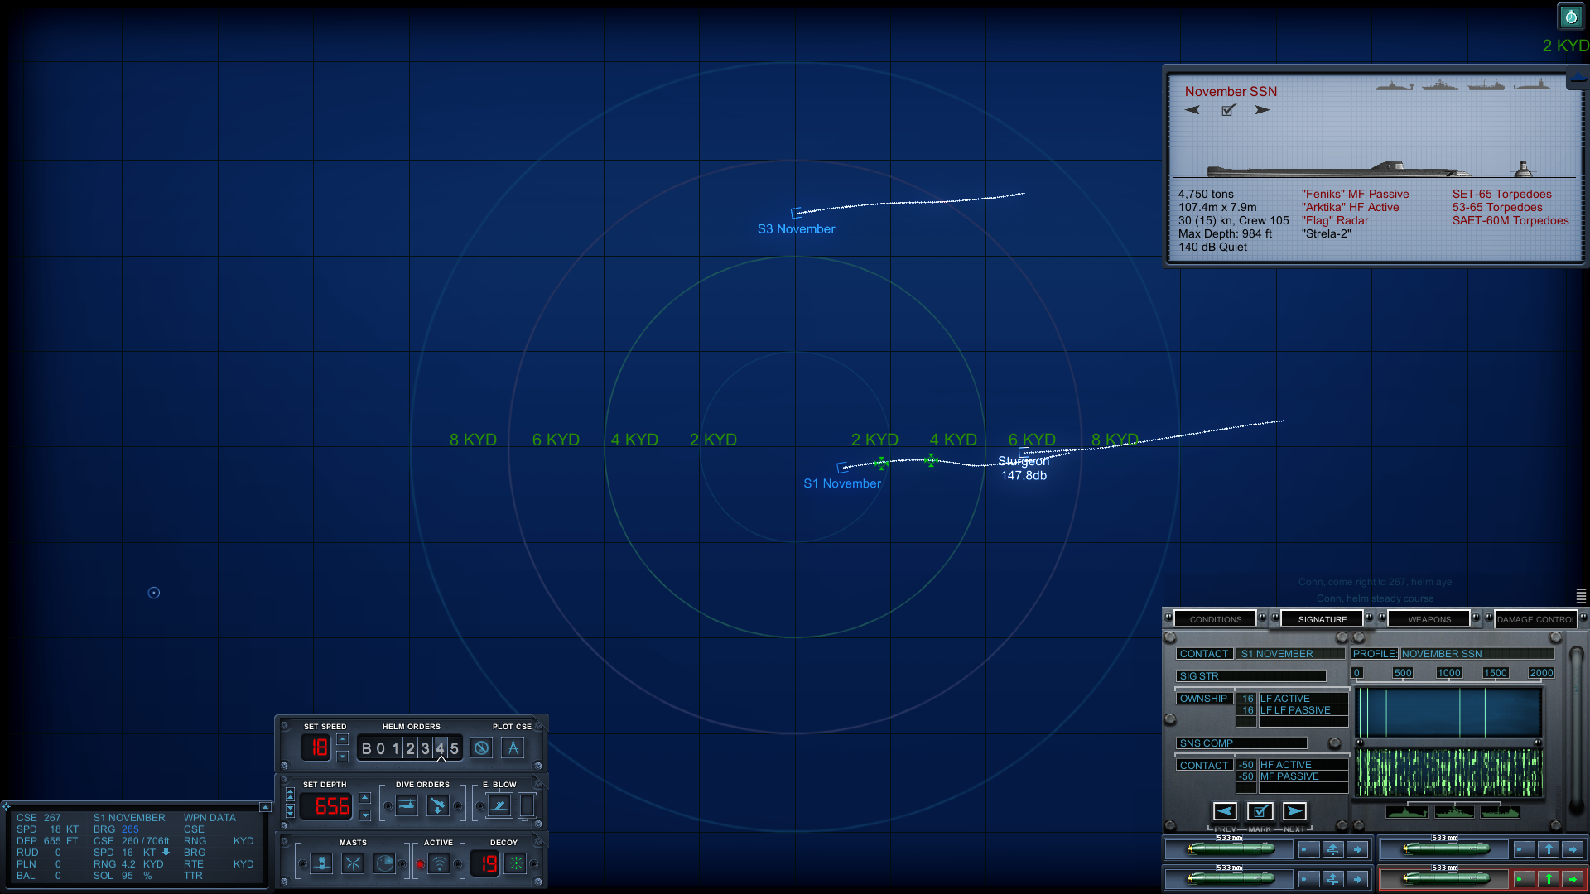Image resolution: width=1590 pixels, height=894 pixels.
Task: Switch to the Signature tab
Action: [1323, 619]
